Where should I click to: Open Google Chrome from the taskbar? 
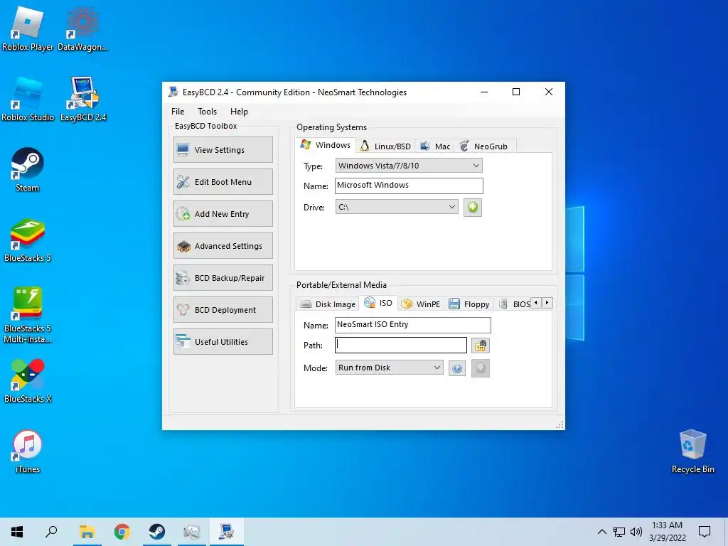pyautogui.click(x=122, y=532)
